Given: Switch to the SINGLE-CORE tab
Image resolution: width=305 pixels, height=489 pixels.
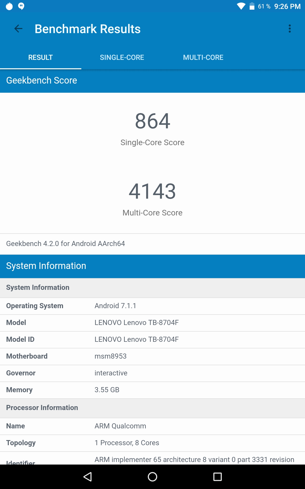Looking at the screenshot, I should pos(122,58).
